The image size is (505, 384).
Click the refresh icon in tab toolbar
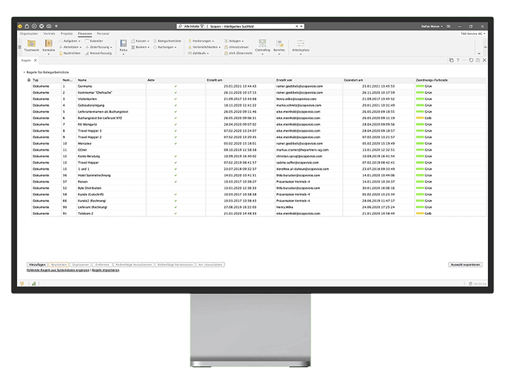pos(471,60)
